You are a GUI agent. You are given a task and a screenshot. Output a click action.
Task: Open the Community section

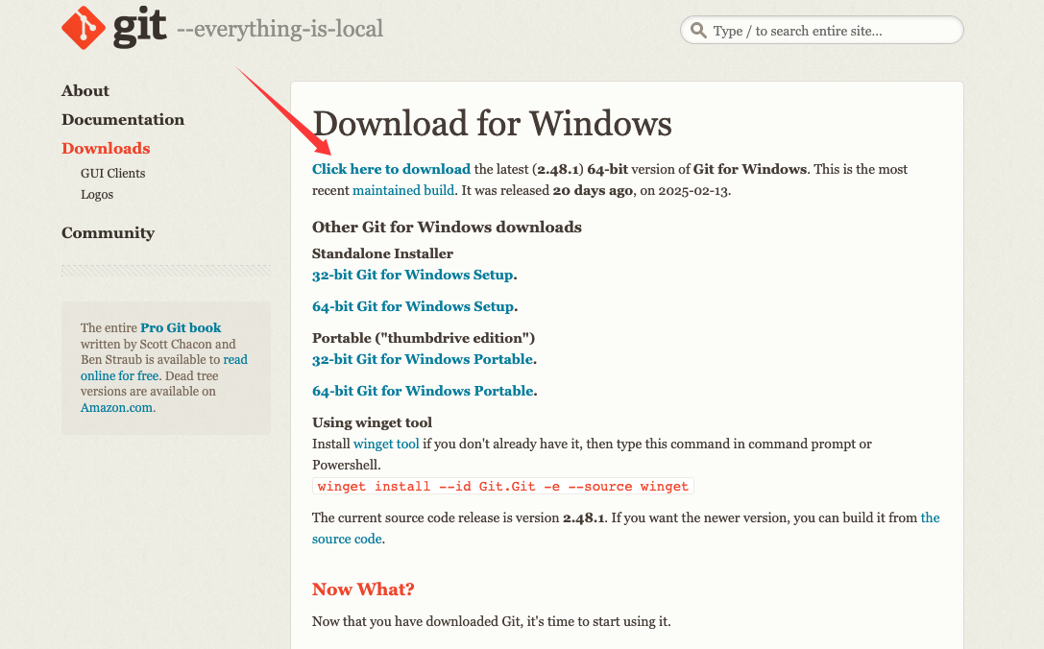click(x=108, y=233)
